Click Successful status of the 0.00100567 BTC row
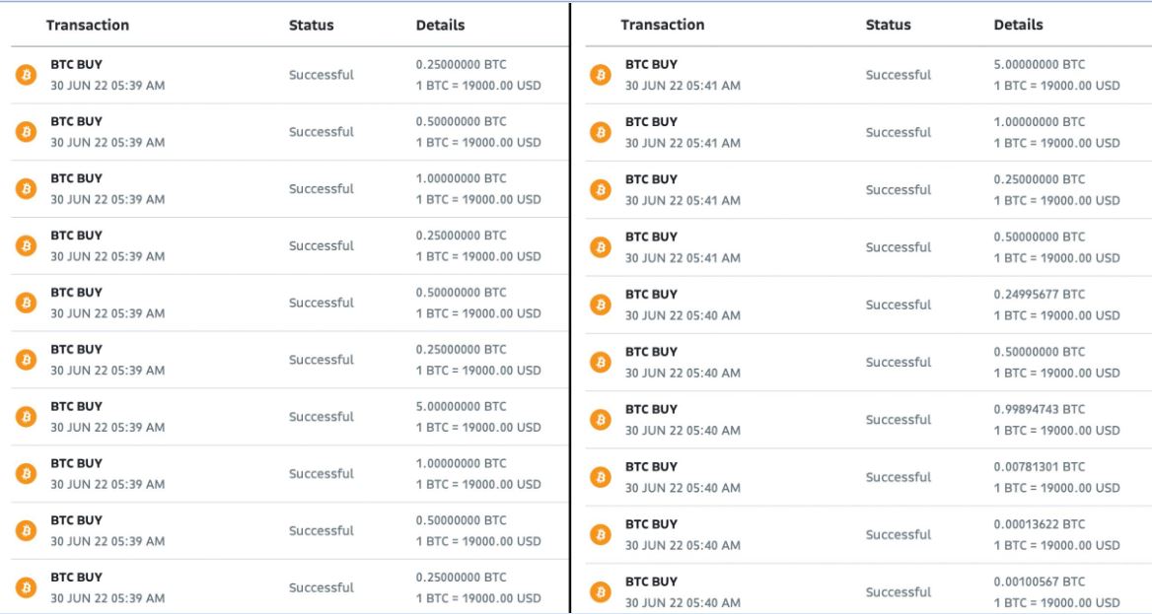Screen dimensions: 1152x614 [898, 592]
